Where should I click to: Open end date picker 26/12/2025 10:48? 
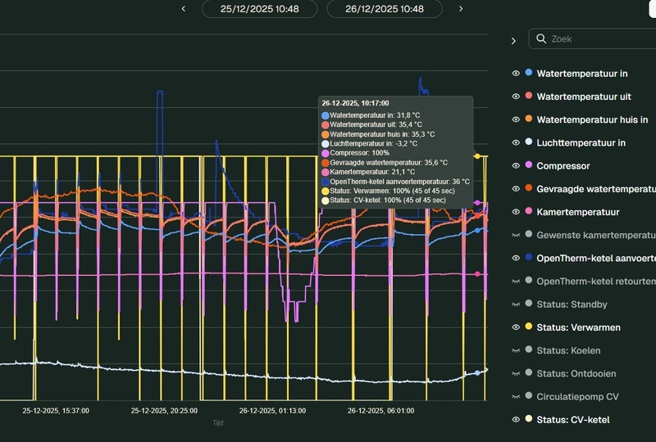(x=385, y=9)
